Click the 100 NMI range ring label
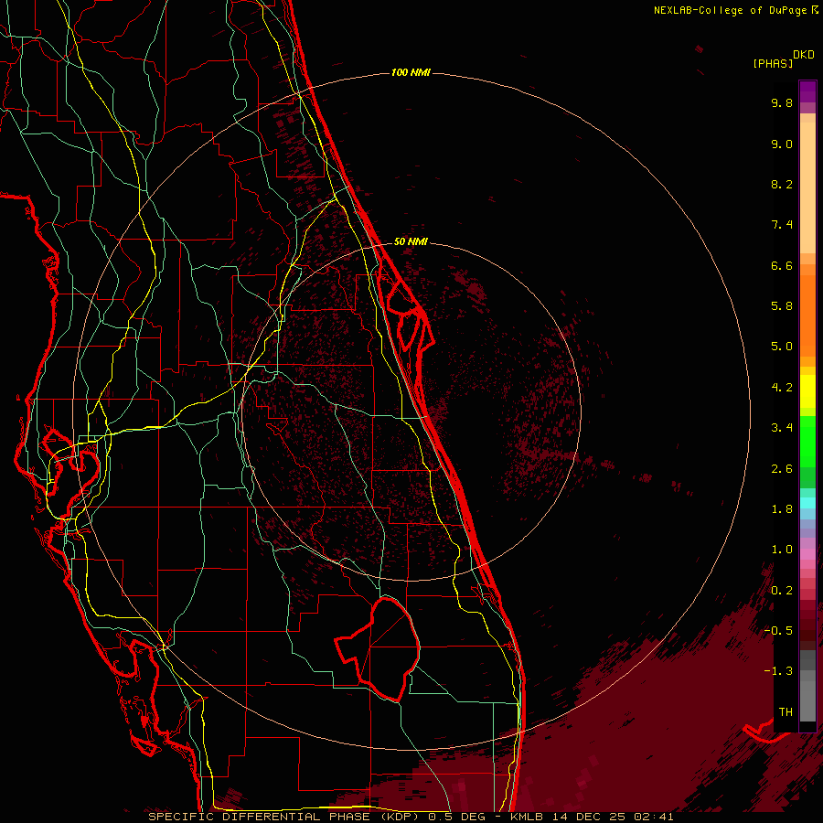 tap(410, 72)
